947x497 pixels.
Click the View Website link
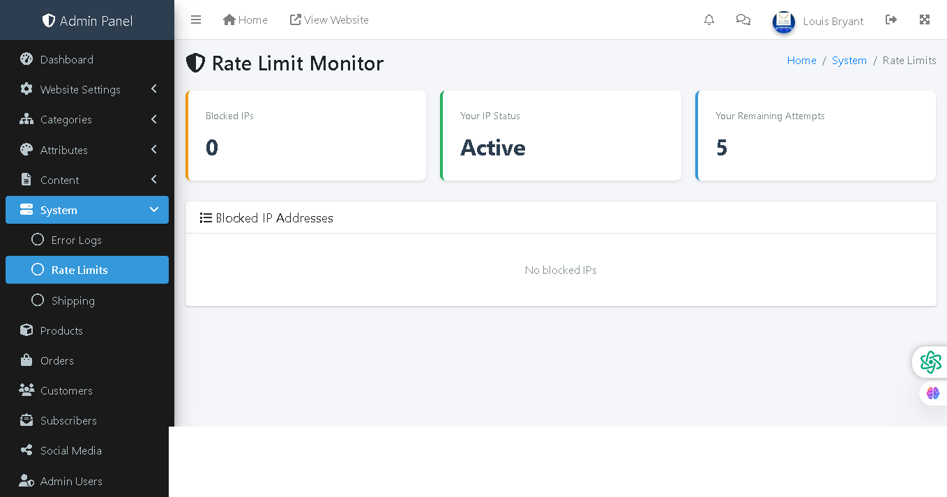[x=328, y=20]
